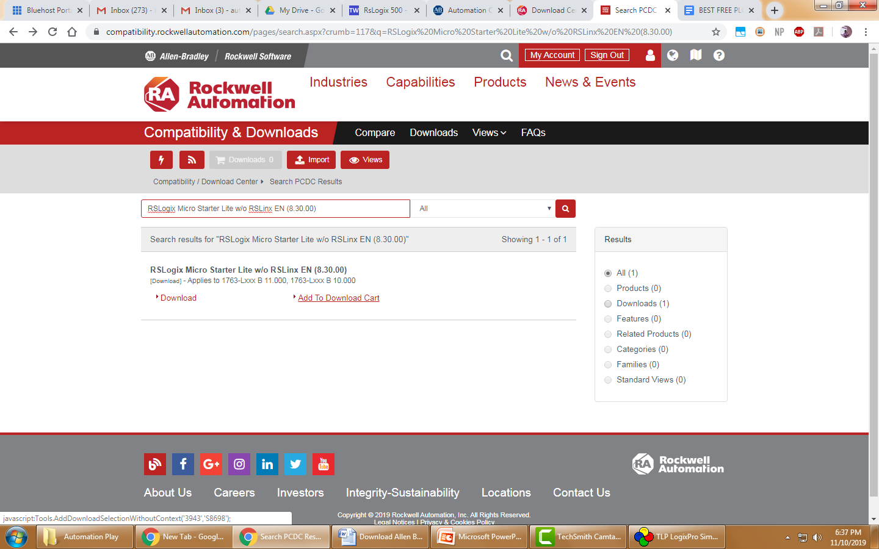Click the browser back arrow

point(13,32)
